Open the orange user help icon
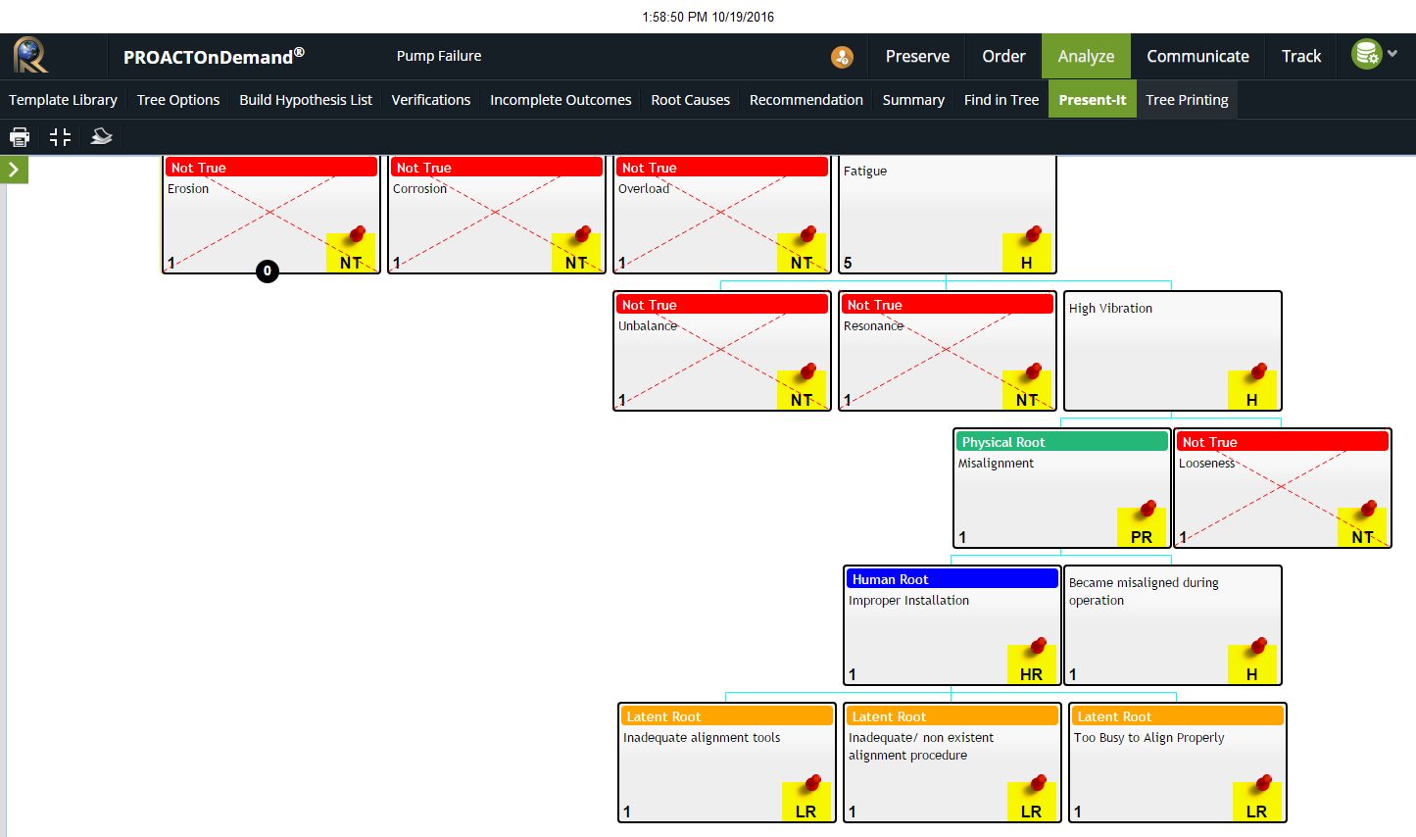The height and width of the screenshot is (837, 1416). pyautogui.click(x=842, y=57)
